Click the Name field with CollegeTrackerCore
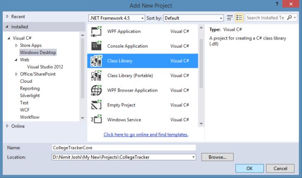 (x=124, y=148)
